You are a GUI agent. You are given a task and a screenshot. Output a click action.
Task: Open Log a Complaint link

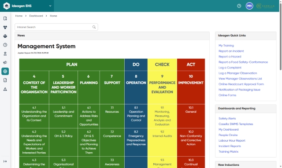(x=230, y=68)
